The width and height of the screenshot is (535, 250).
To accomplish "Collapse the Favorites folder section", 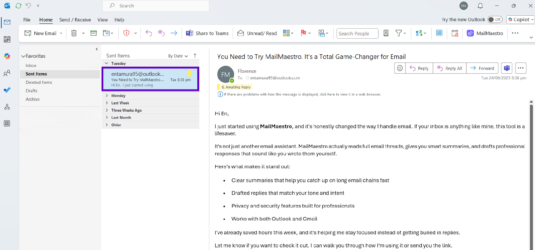I will pyautogui.click(x=23, y=56).
